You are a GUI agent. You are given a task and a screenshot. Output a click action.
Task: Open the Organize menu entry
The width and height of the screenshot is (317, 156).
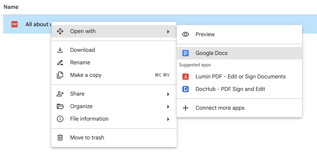(x=114, y=106)
